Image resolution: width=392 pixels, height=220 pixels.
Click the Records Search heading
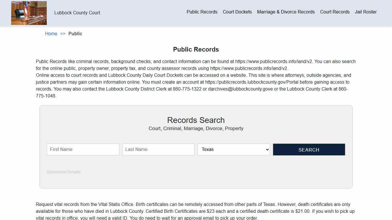tap(196, 120)
